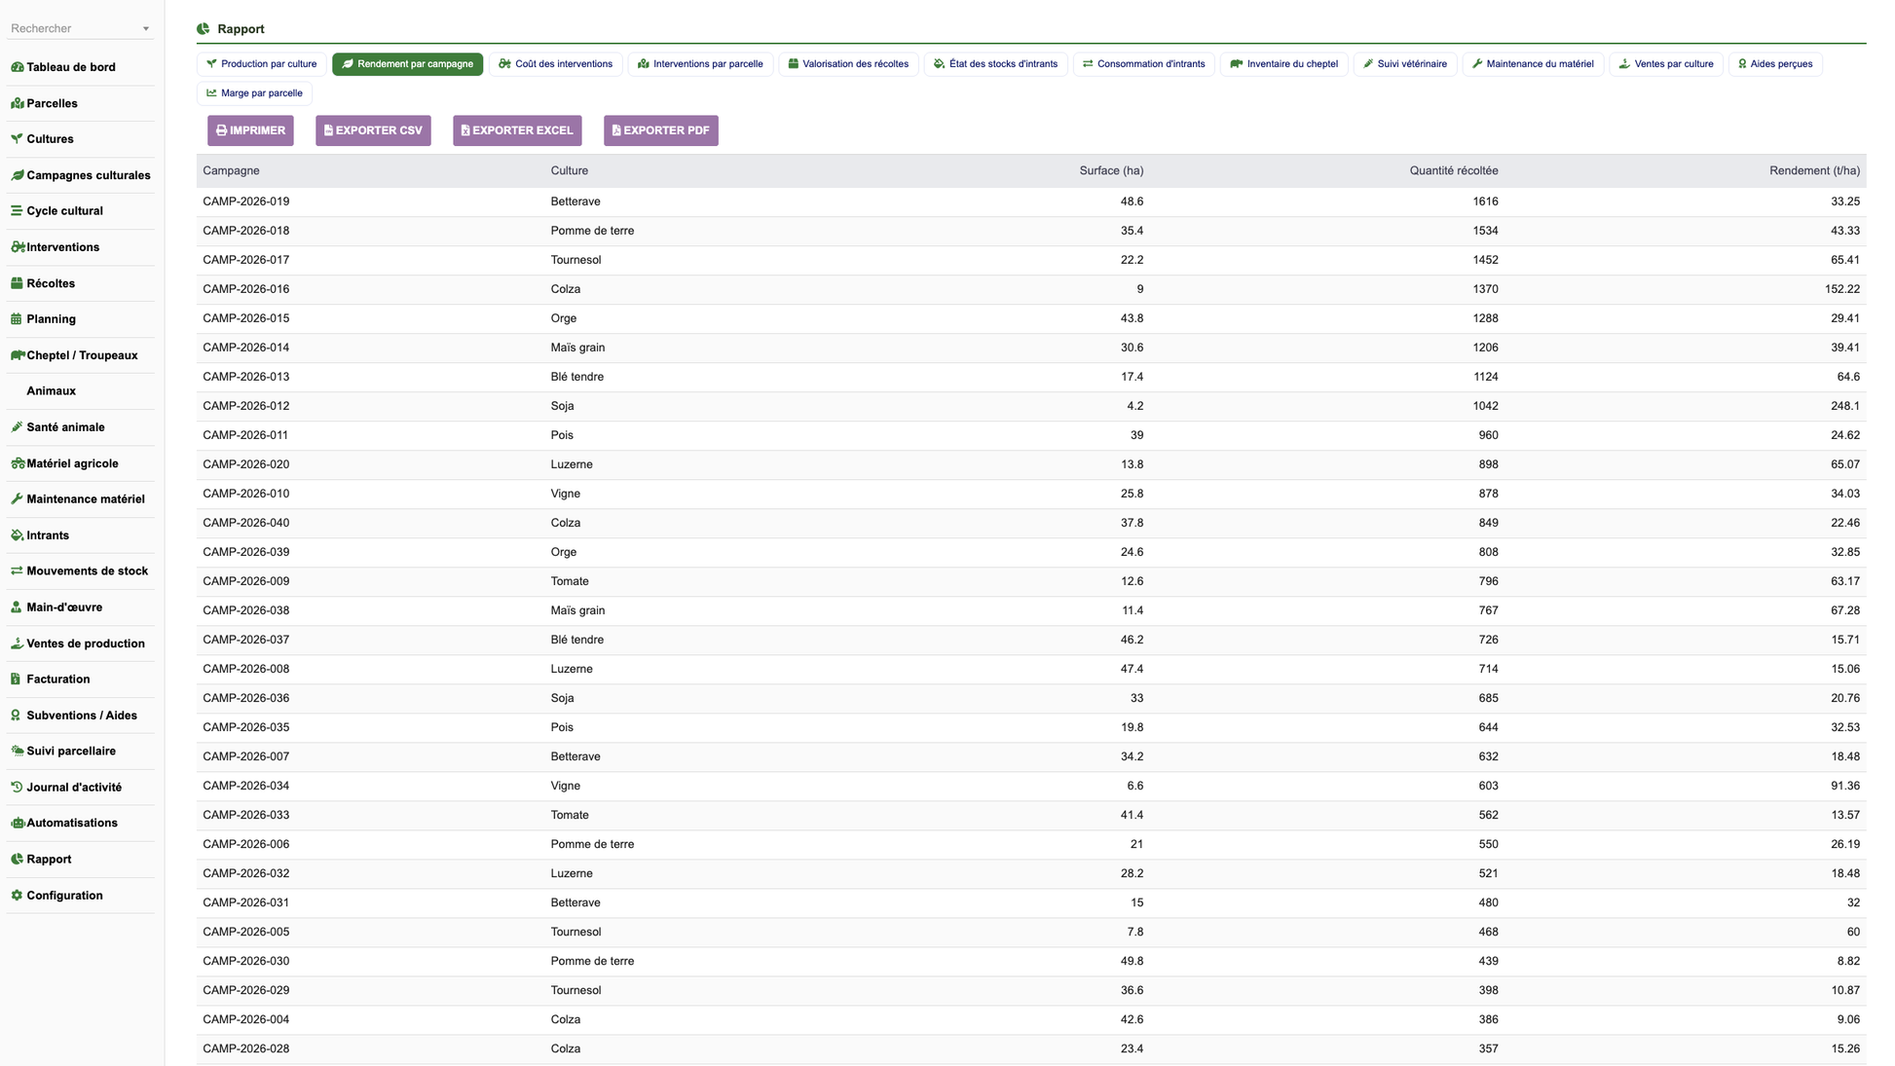Switch to Suivi vétérinaire tab
The image size is (1895, 1066).
pyautogui.click(x=1405, y=64)
